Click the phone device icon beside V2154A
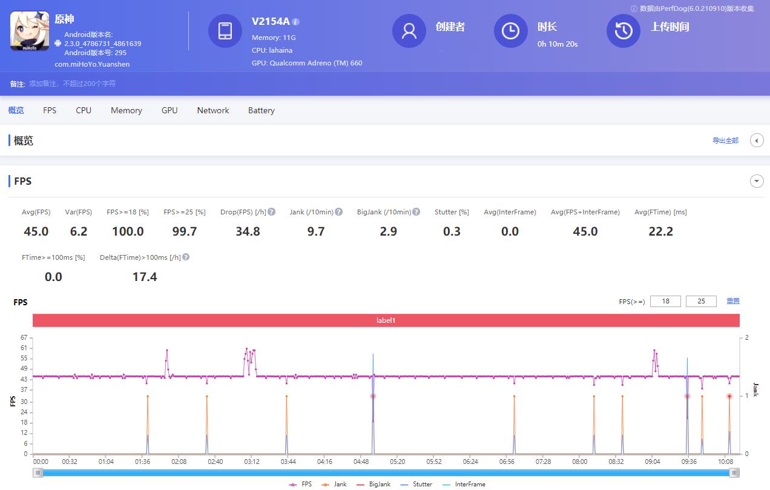 [x=225, y=31]
